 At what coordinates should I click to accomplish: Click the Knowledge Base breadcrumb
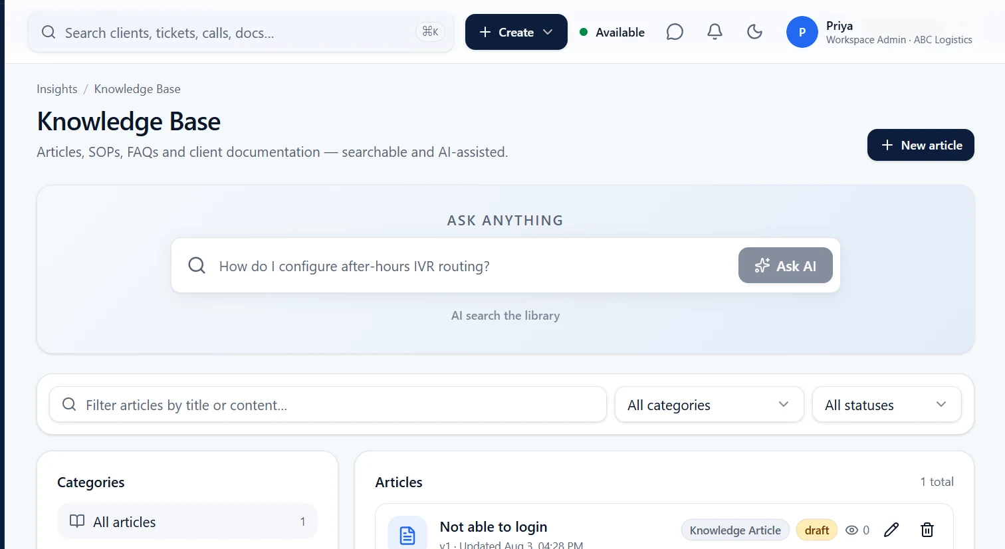(138, 89)
